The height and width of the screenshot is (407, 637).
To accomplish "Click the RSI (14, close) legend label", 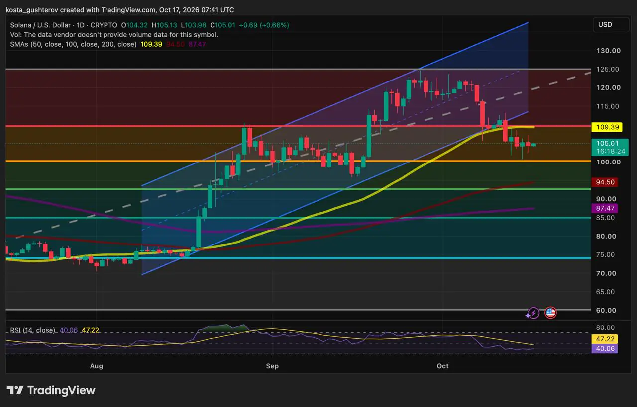I will click(33, 330).
